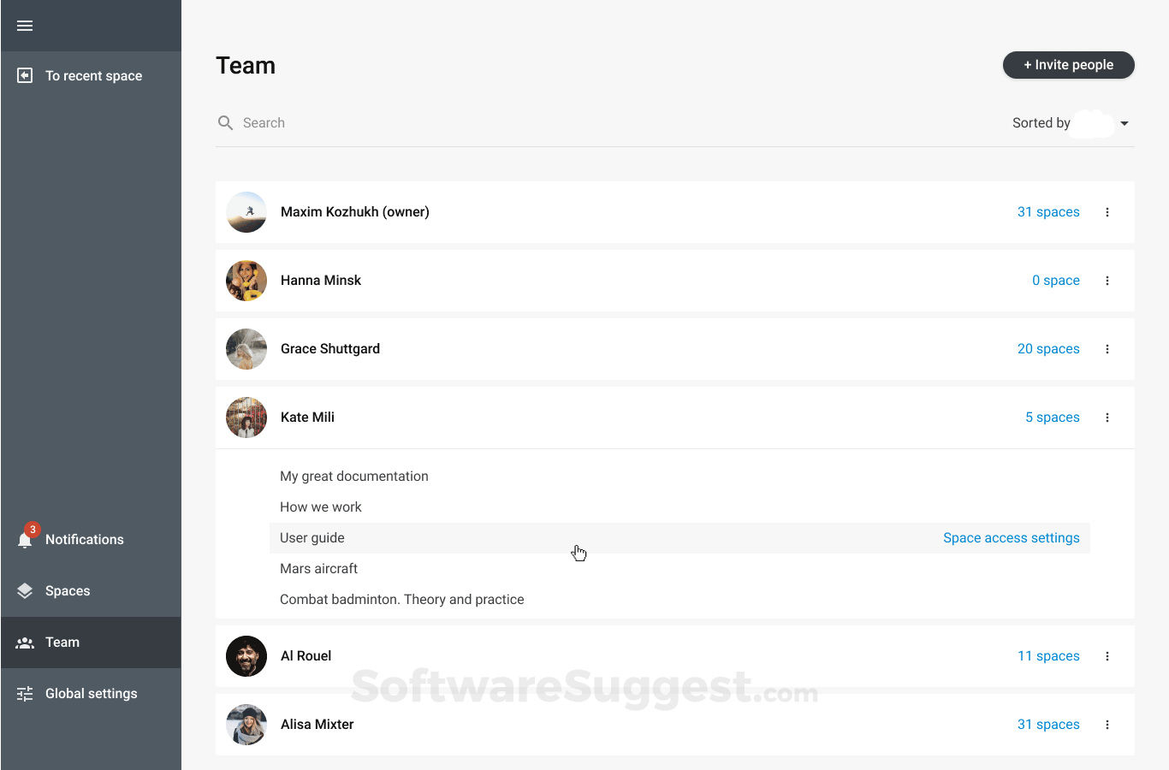Click the "31 spaces" link for Maxim Kozhukh
1169x770 pixels.
(x=1048, y=211)
